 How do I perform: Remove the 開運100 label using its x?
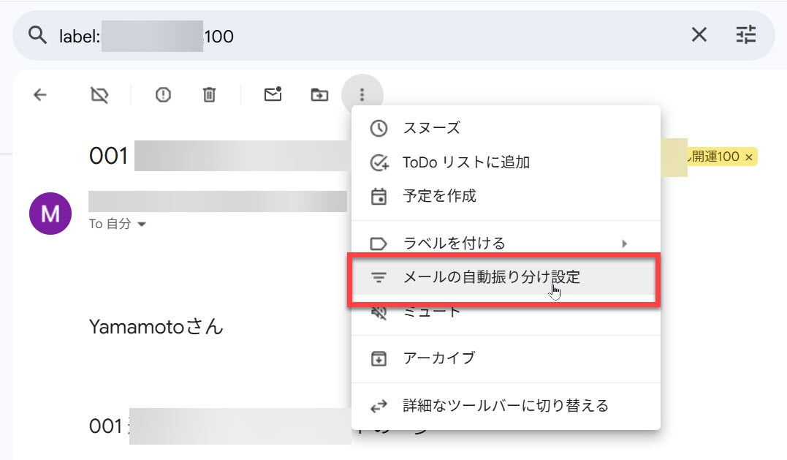click(749, 157)
